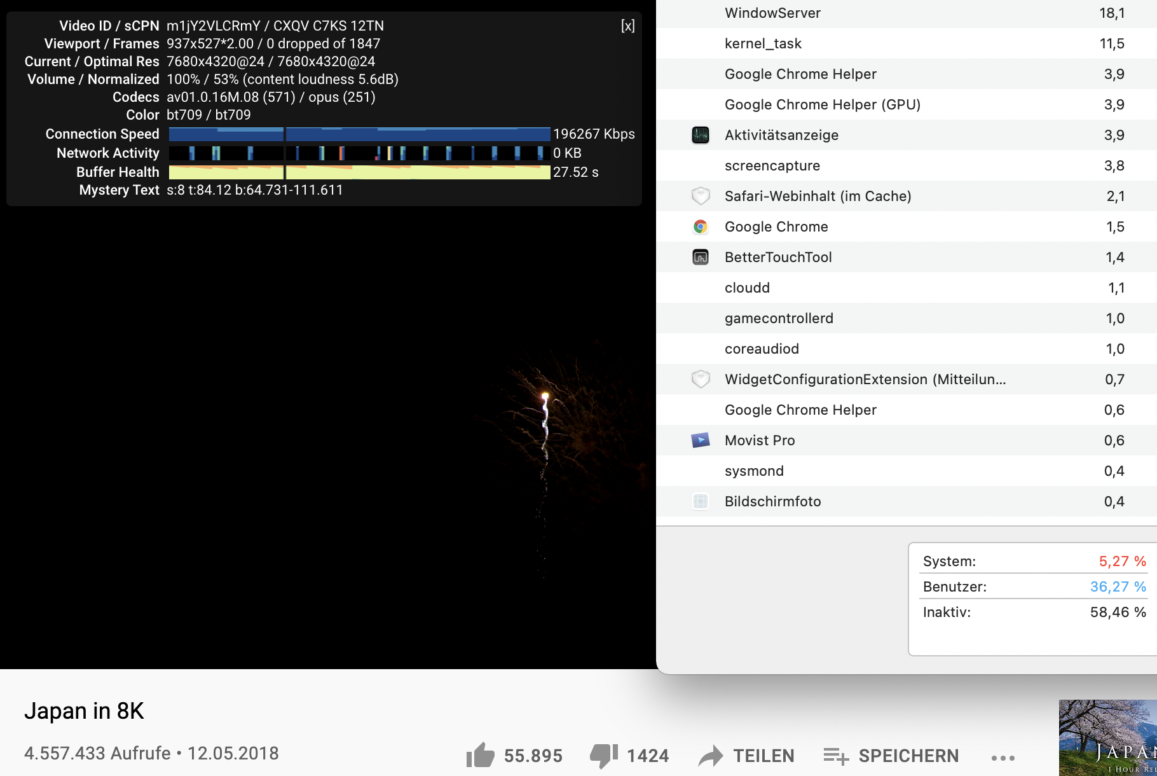Click the Google Chrome process icon
The height and width of the screenshot is (776, 1157).
tap(700, 226)
